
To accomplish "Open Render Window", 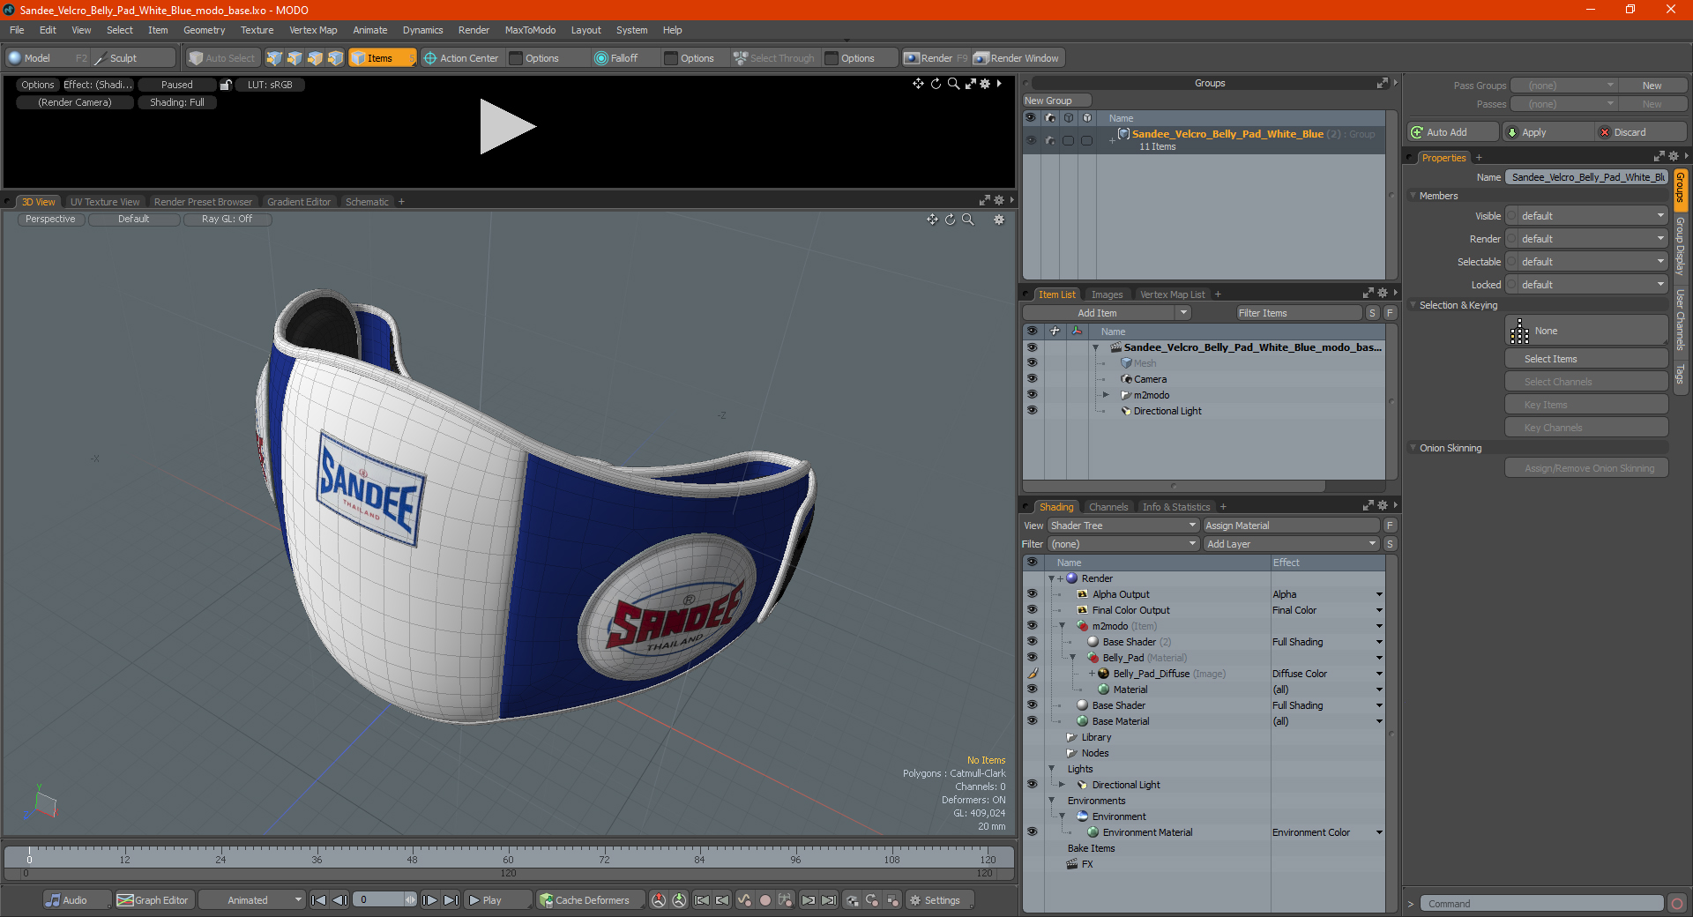I will pyautogui.click(x=1018, y=58).
